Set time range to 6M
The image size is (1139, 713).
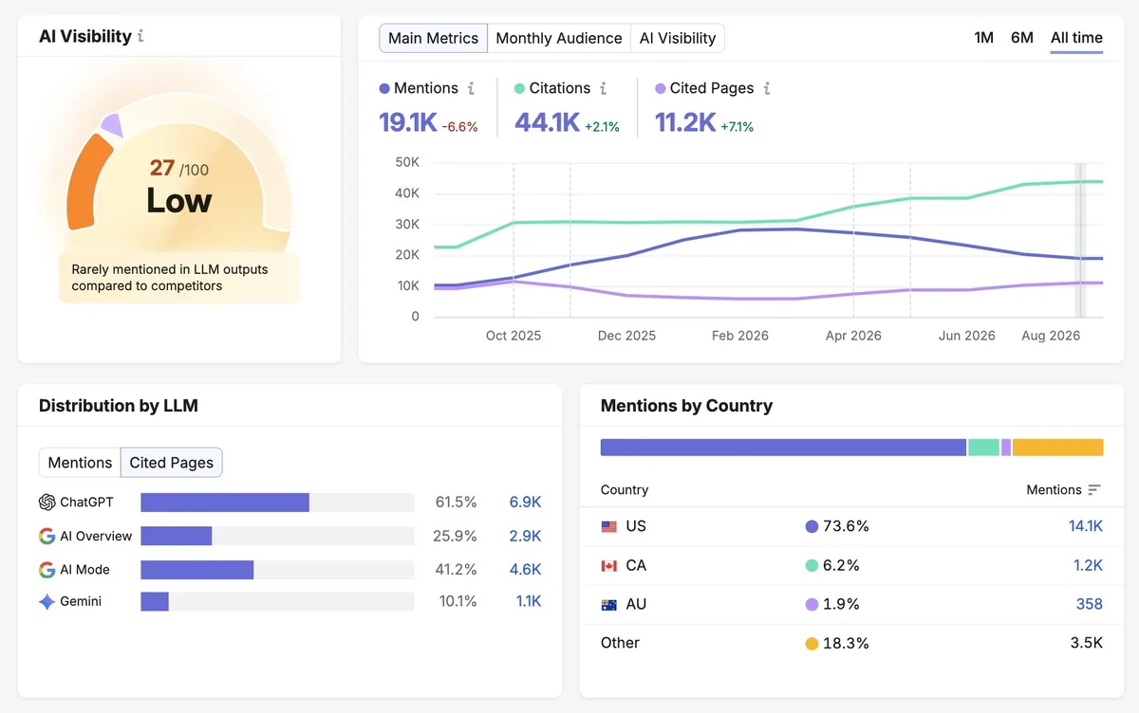click(x=1022, y=38)
